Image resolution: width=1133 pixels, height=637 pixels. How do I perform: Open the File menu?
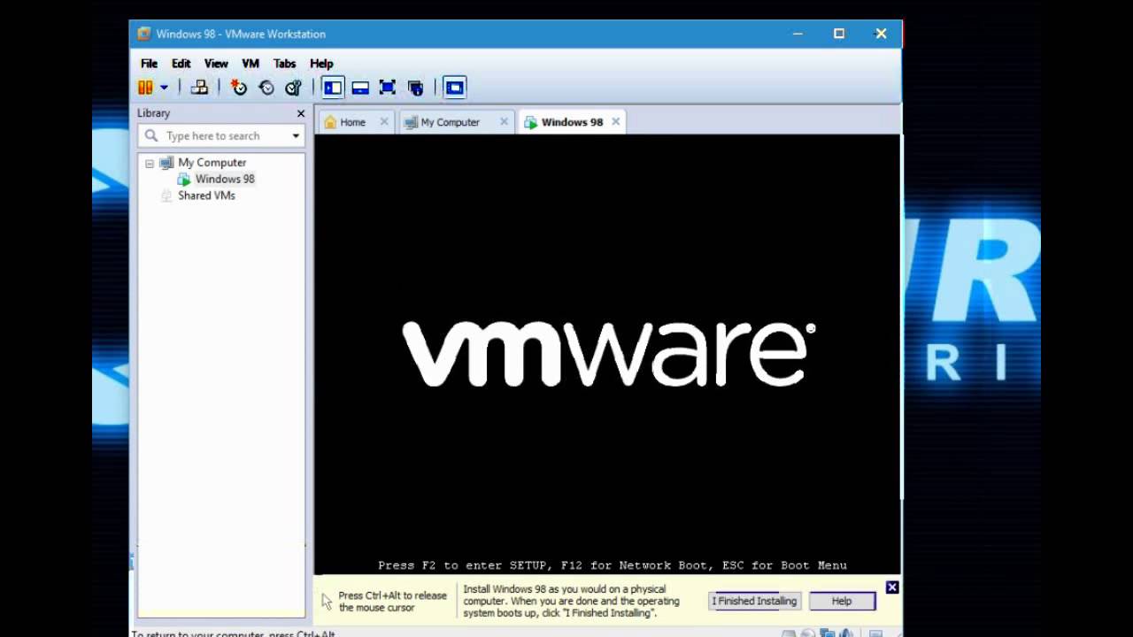[149, 64]
